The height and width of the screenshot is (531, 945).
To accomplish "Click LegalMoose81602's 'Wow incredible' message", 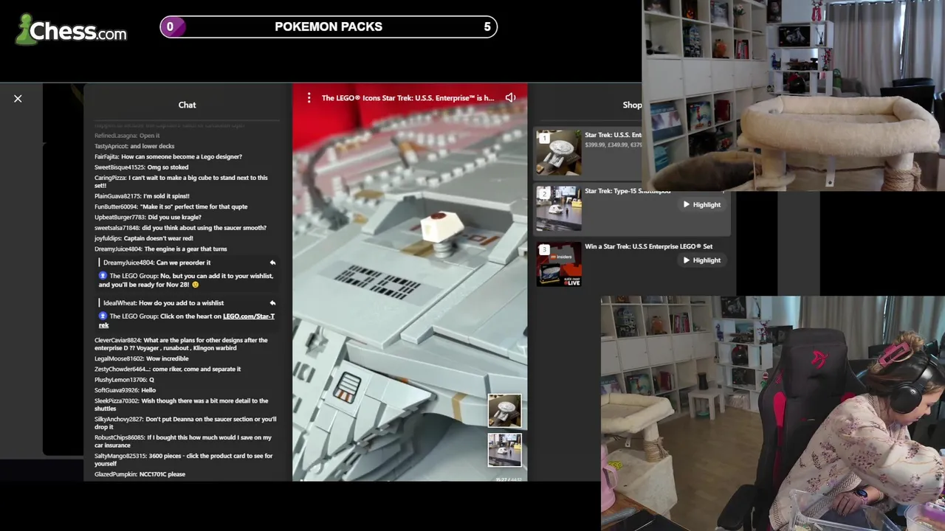I will tap(141, 358).
